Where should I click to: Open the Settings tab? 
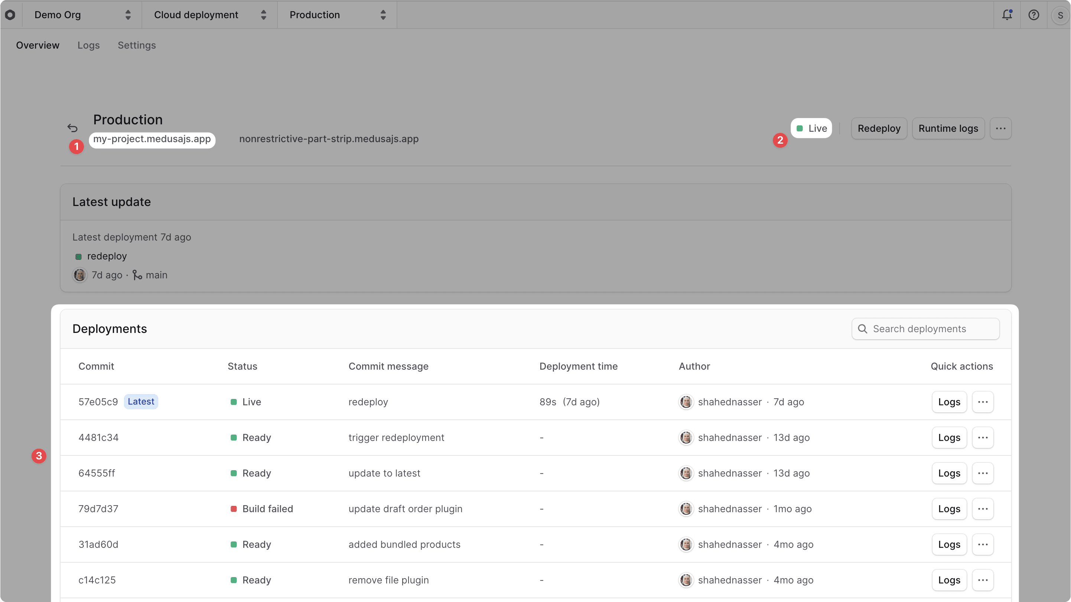point(137,45)
